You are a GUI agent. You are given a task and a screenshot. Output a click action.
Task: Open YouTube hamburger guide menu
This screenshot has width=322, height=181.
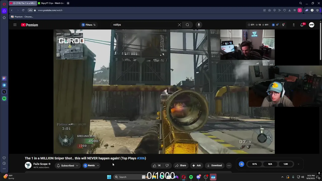15,25
